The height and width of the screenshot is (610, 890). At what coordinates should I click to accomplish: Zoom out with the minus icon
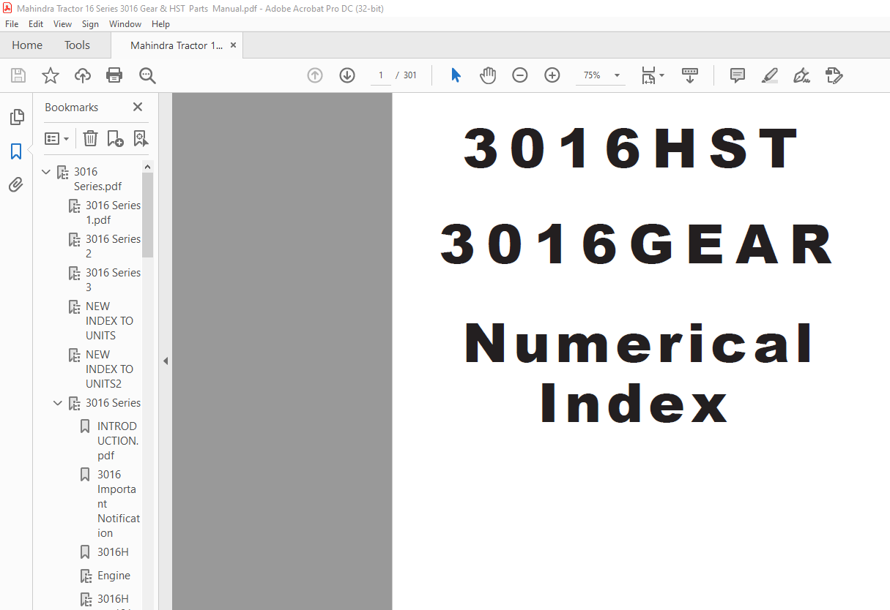520,75
